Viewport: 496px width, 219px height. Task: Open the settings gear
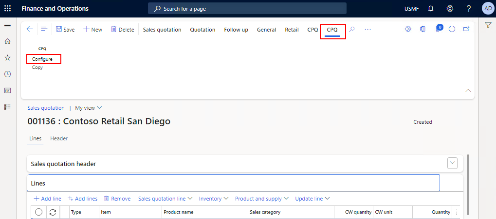click(450, 9)
